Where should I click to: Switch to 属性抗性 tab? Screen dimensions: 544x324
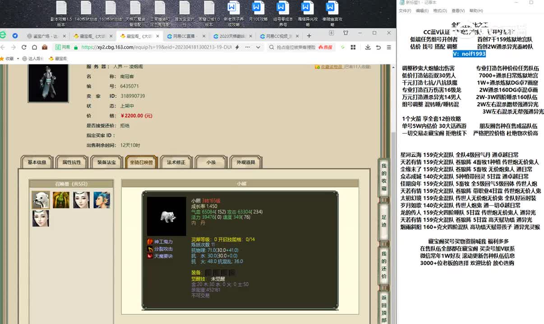point(71,162)
